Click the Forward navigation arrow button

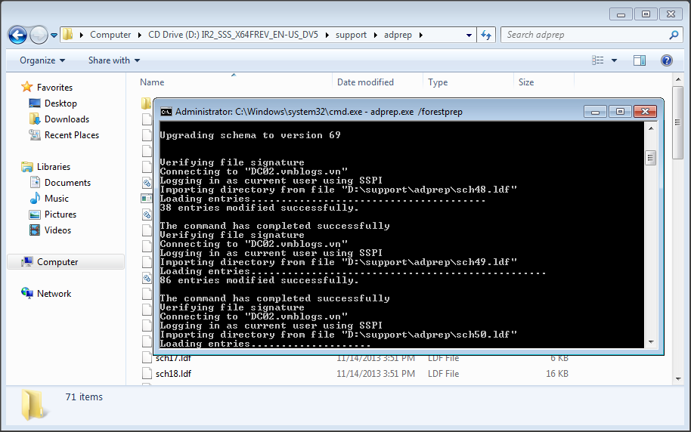[x=39, y=35]
